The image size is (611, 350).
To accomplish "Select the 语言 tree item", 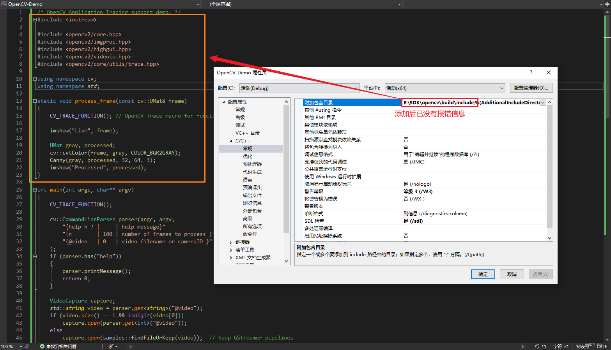I will pyautogui.click(x=248, y=180).
